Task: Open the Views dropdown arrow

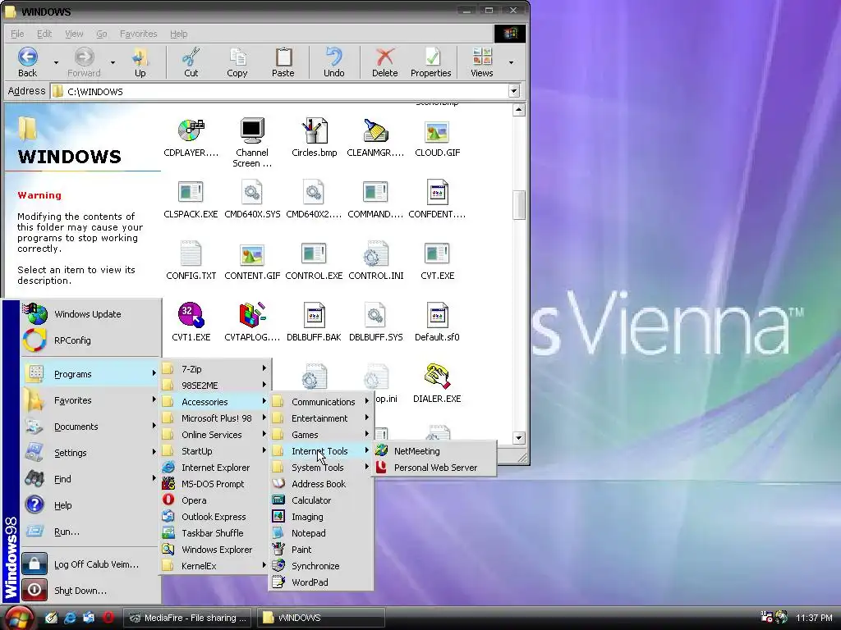Action: (x=511, y=62)
